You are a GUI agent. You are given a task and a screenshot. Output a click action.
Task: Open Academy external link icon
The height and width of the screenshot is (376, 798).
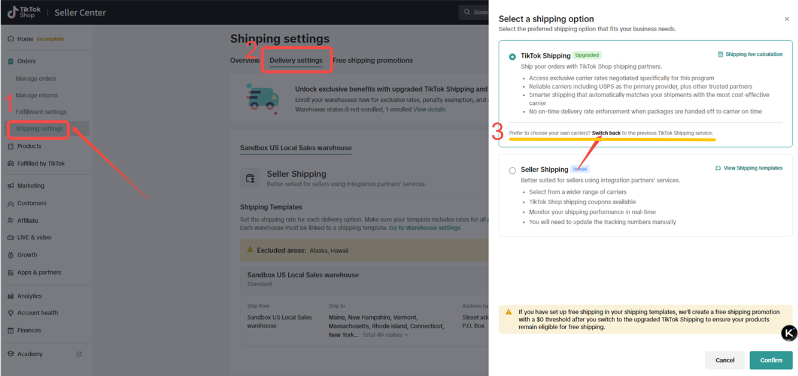pyautogui.click(x=79, y=354)
